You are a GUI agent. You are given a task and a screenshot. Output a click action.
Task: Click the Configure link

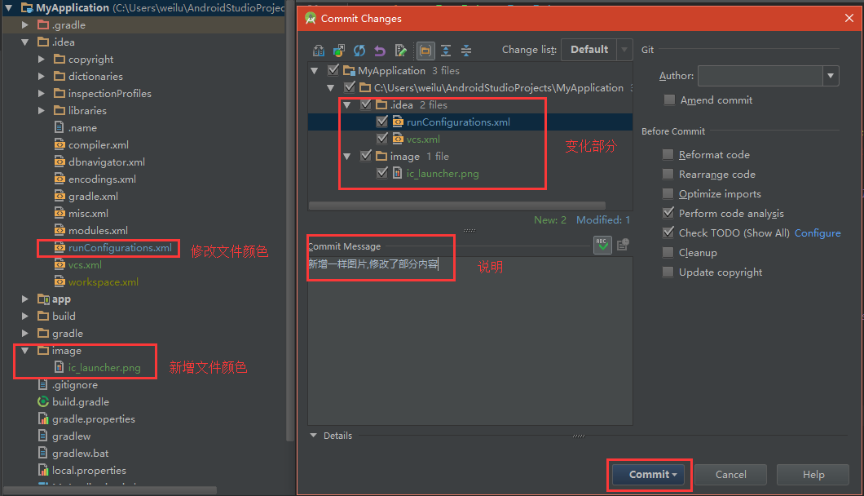818,232
